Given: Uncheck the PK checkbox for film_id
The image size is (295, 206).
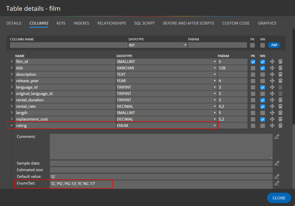Looking at the screenshot, I should pyautogui.click(x=253, y=62).
